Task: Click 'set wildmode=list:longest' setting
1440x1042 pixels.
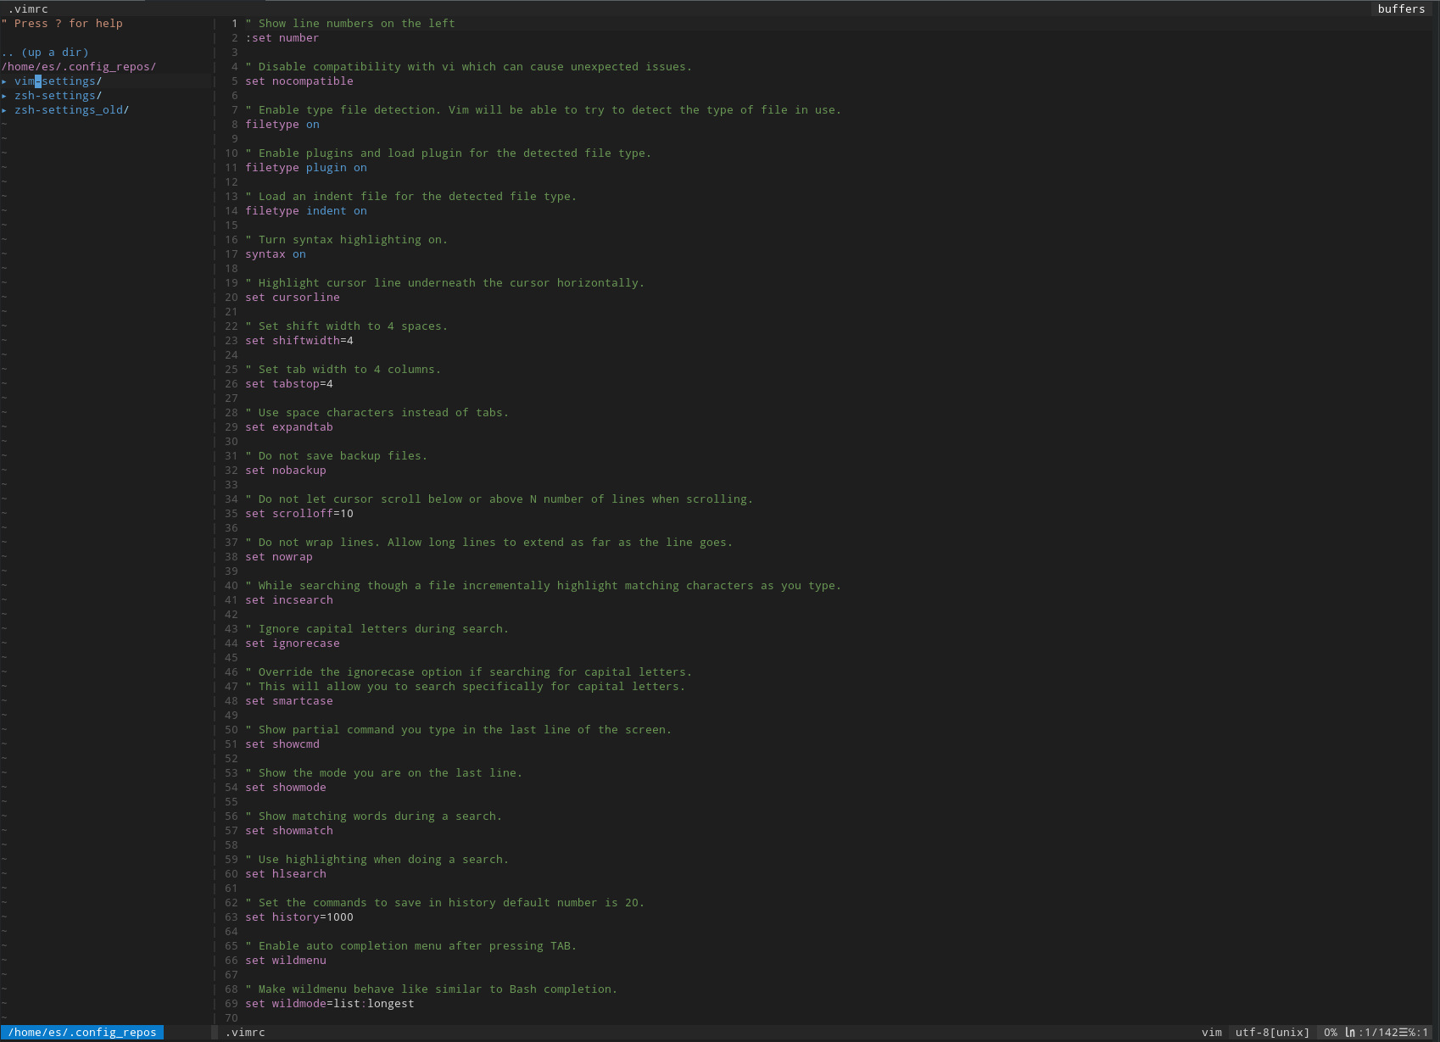Action: tap(330, 1004)
